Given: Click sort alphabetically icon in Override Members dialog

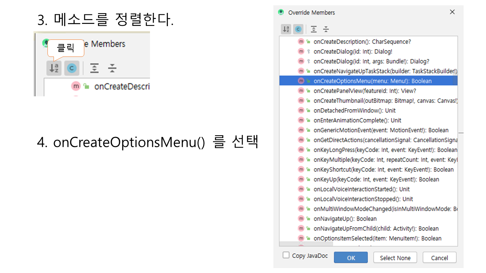Looking at the screenshot, I should click(286, 29).
